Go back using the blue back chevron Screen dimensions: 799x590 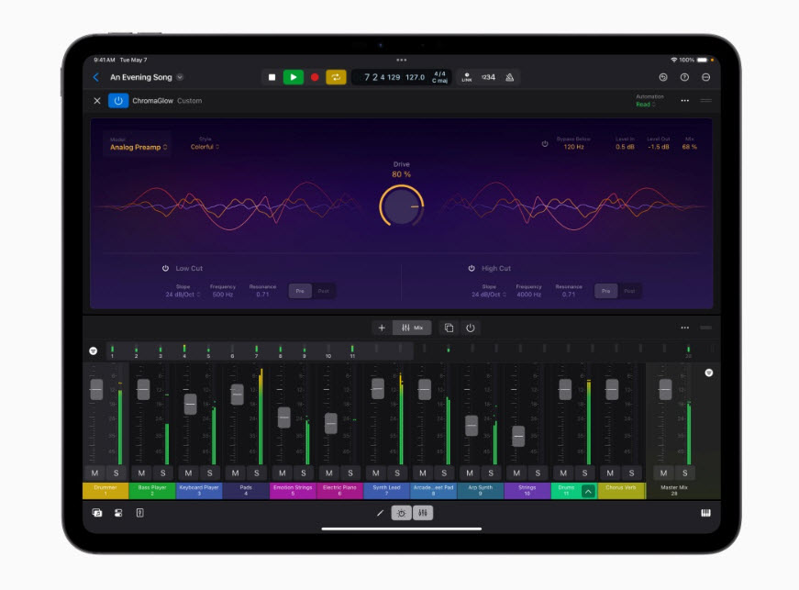tap(95, 77)
